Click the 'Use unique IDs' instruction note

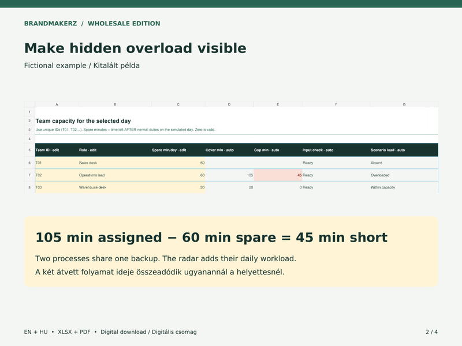[x=125, y=129]
